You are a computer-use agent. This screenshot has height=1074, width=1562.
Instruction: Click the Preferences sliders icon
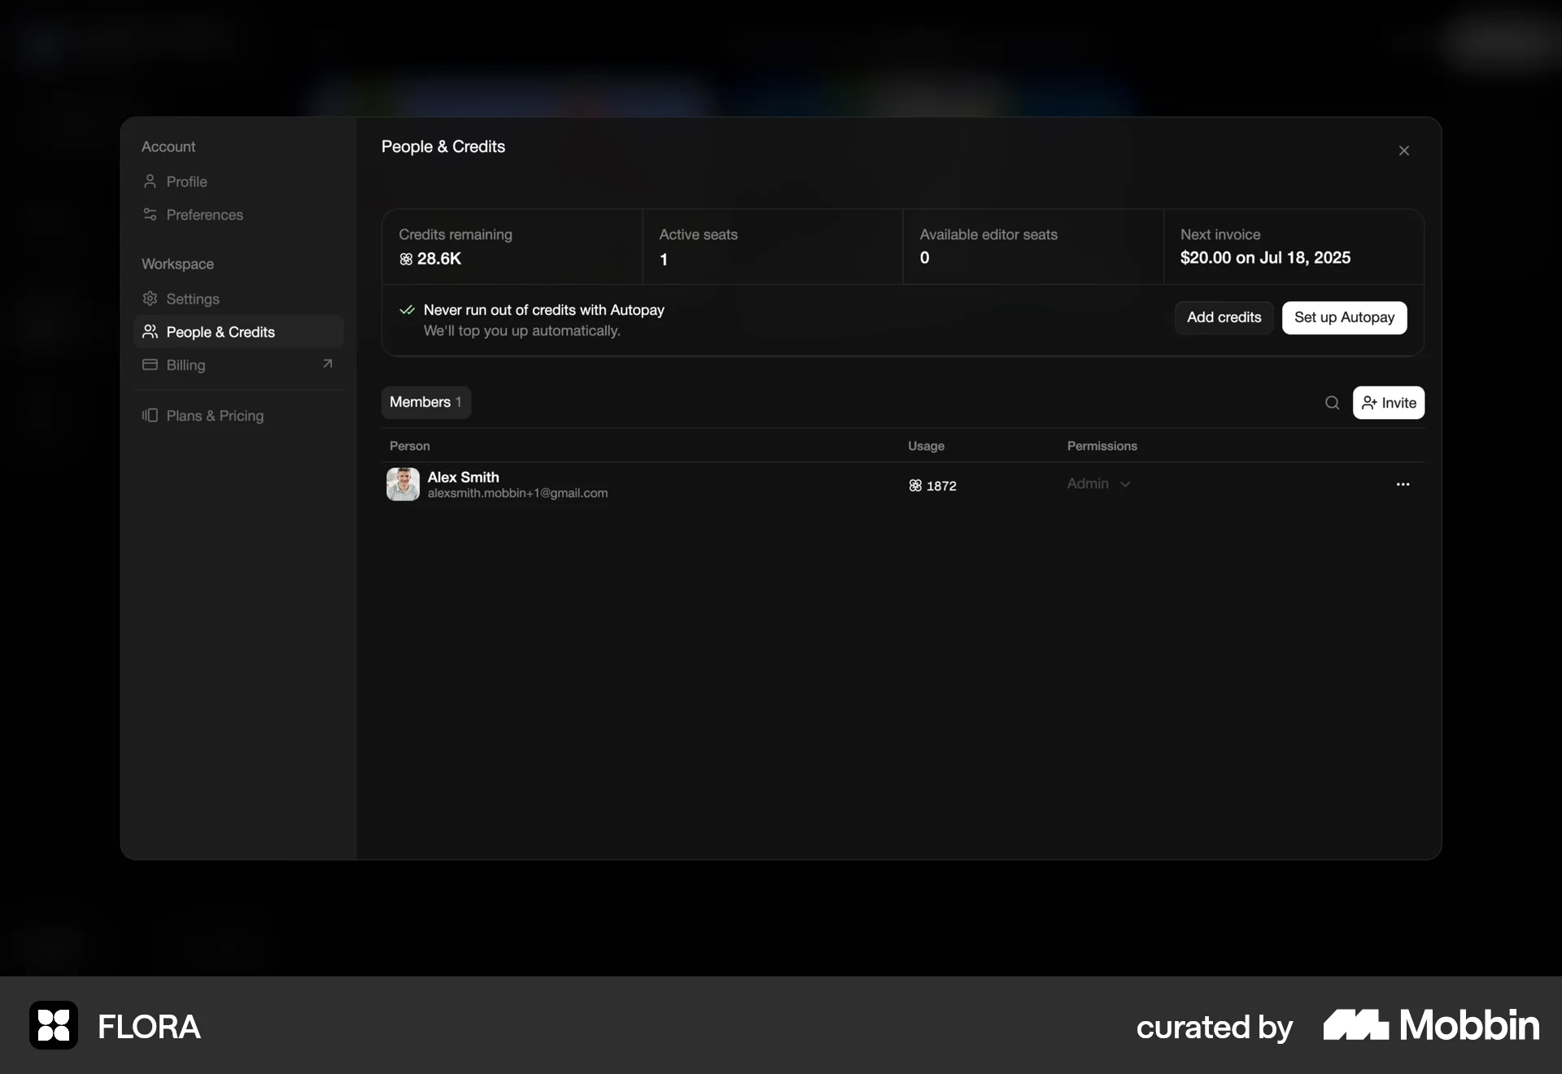click(150, 214)
